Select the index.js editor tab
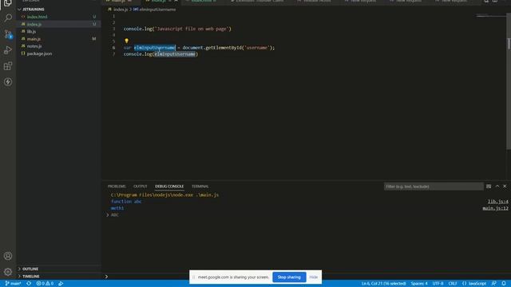511x287 pixels. (x=159, y=2)
